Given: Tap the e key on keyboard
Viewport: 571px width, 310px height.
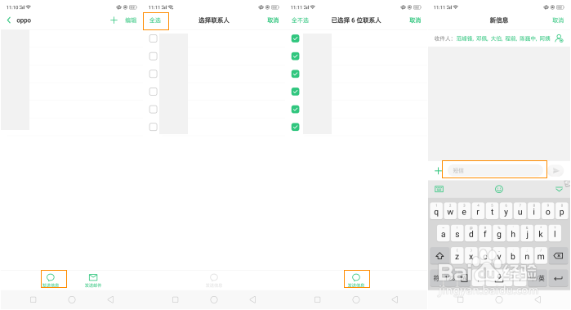Looking at the screenshot, I should click(x=464, y=212).
